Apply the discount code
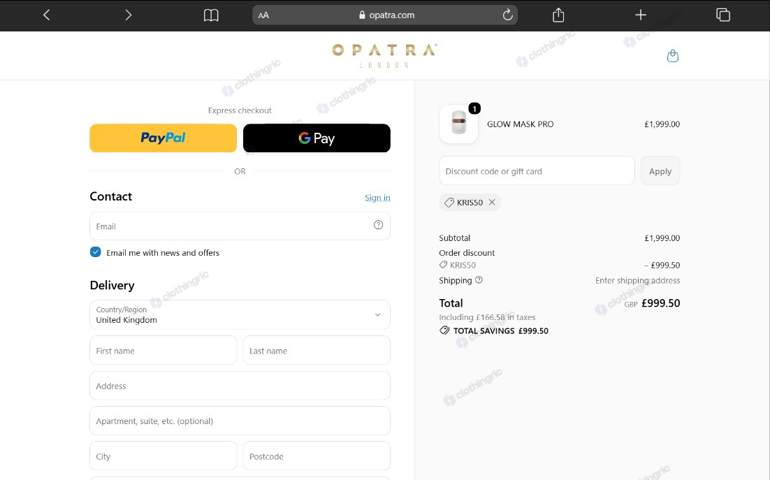This screenshot has height=480, width=770. 660,170
